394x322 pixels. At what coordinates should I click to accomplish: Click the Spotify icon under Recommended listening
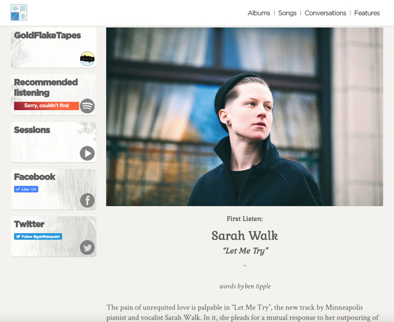coord(87,106)
